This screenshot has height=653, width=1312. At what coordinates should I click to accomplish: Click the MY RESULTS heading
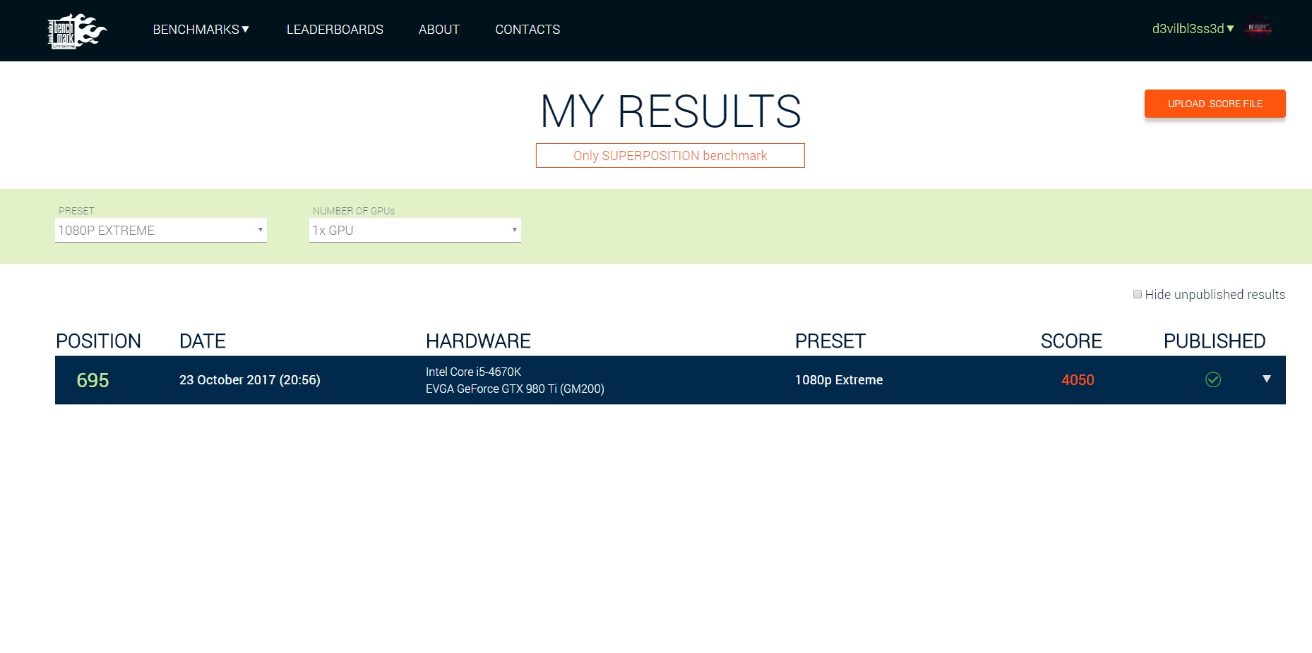tap(671, 111)
